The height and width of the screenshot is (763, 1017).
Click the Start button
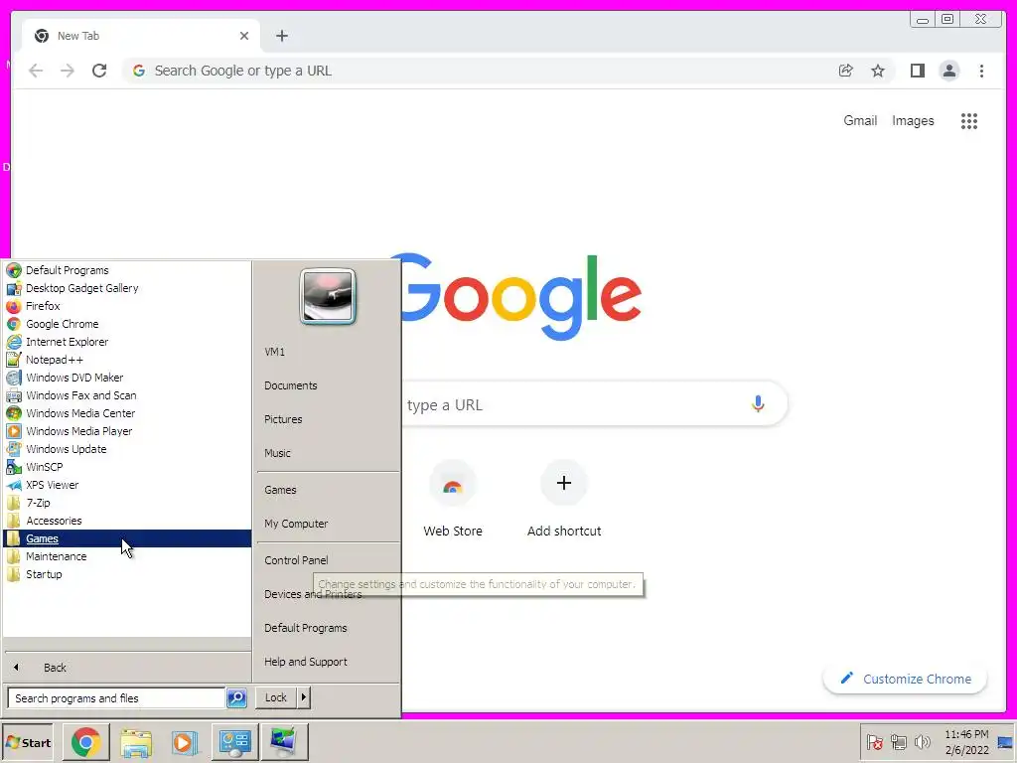point(27,743)
